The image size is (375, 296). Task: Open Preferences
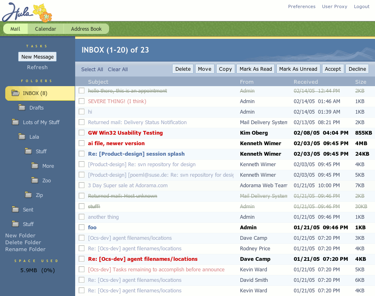(301, 6)
